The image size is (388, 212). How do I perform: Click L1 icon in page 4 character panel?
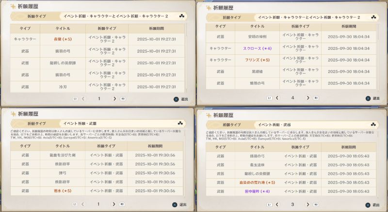coord(269,98)
